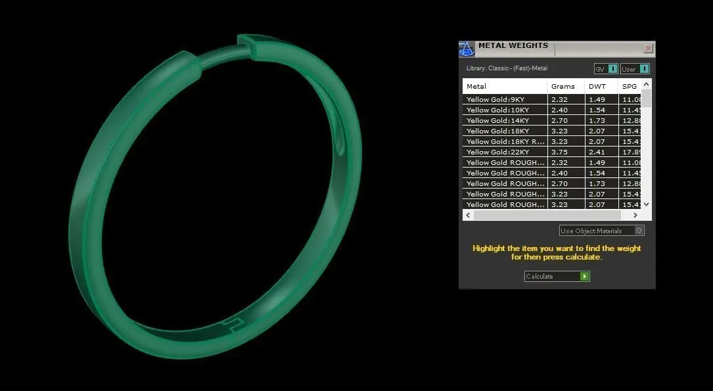Viewport: 713px width, 391px height.
Task: Click the vertical scrollbar thumb in metal table
Action: pyautogui.click(x=647, y=98)
